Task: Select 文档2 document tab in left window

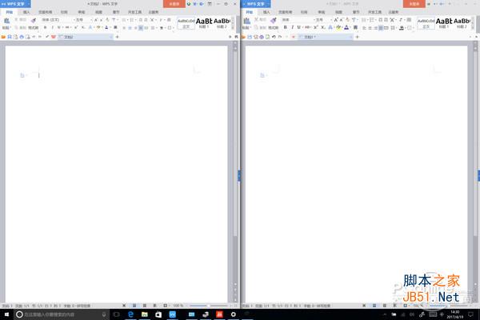Action: coord(85,37)
